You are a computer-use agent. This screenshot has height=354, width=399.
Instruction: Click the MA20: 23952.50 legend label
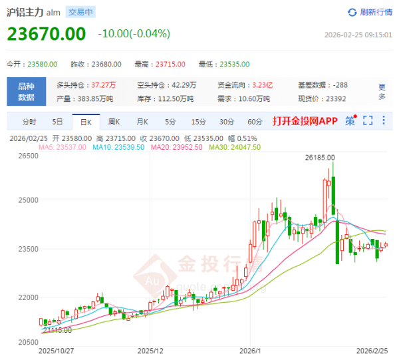177,147
